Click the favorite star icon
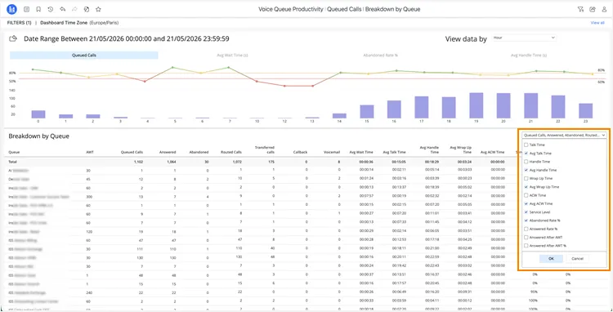 coord(99,9)
